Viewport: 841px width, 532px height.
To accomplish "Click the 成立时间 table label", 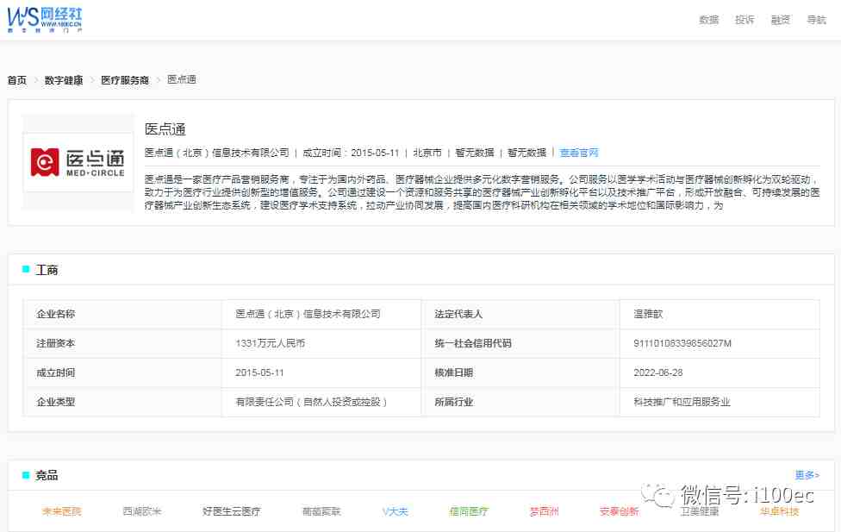I will 56,372.
